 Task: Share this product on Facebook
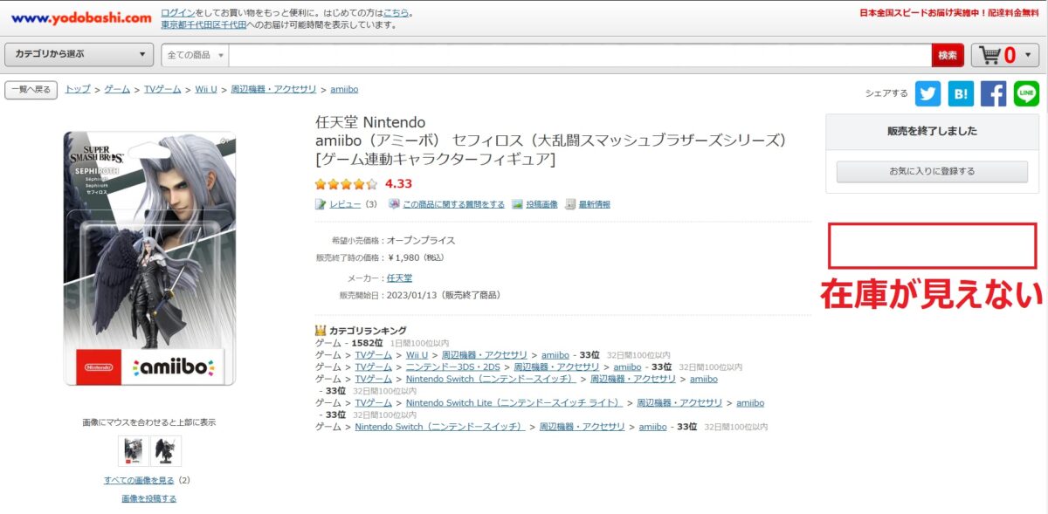993,93
